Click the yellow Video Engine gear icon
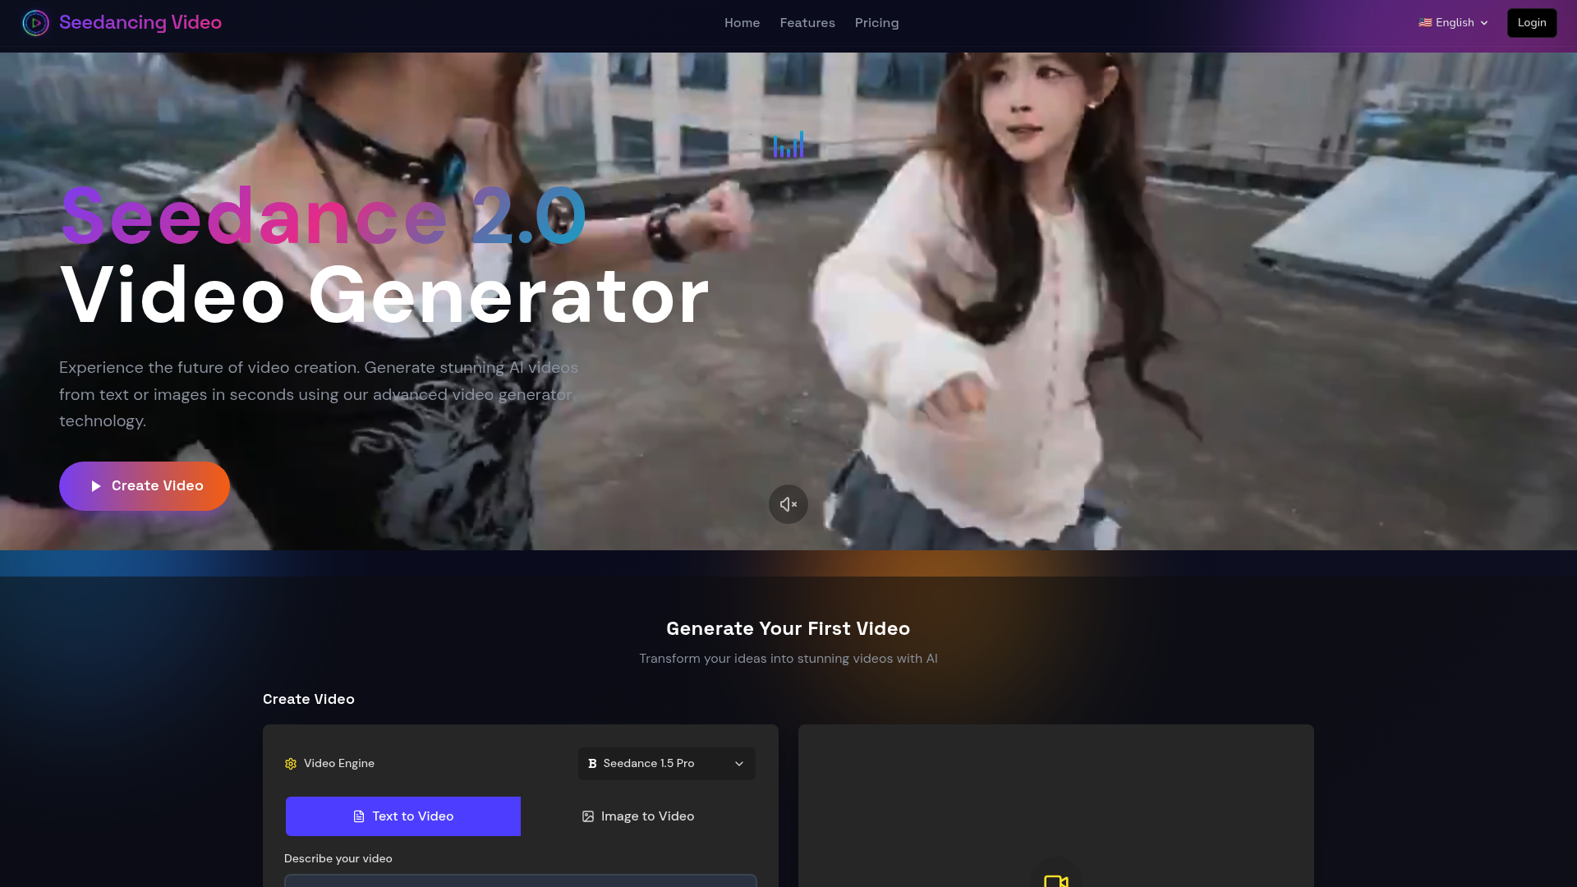The image size is (1577, 887). pos(291,763)
